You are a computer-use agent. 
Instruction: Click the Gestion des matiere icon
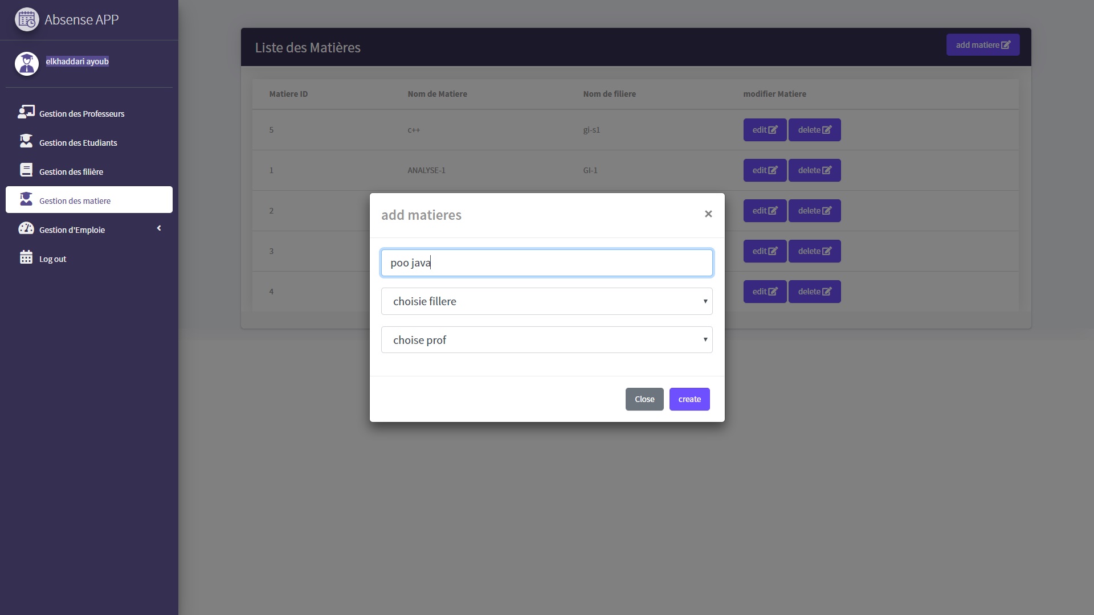pyautogui.click(x=26, y=199)
